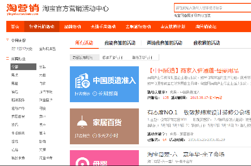This screenshot has width=251, height=166.
Task: Click the link under the search box
Action: coord(192,15)
